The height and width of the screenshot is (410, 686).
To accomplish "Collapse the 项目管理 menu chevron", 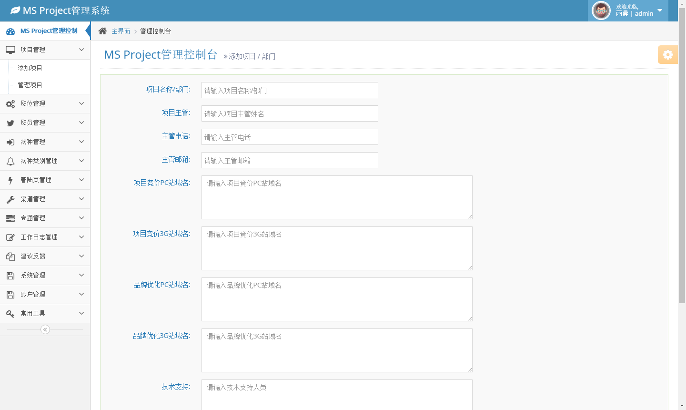I will coord(81,50).
